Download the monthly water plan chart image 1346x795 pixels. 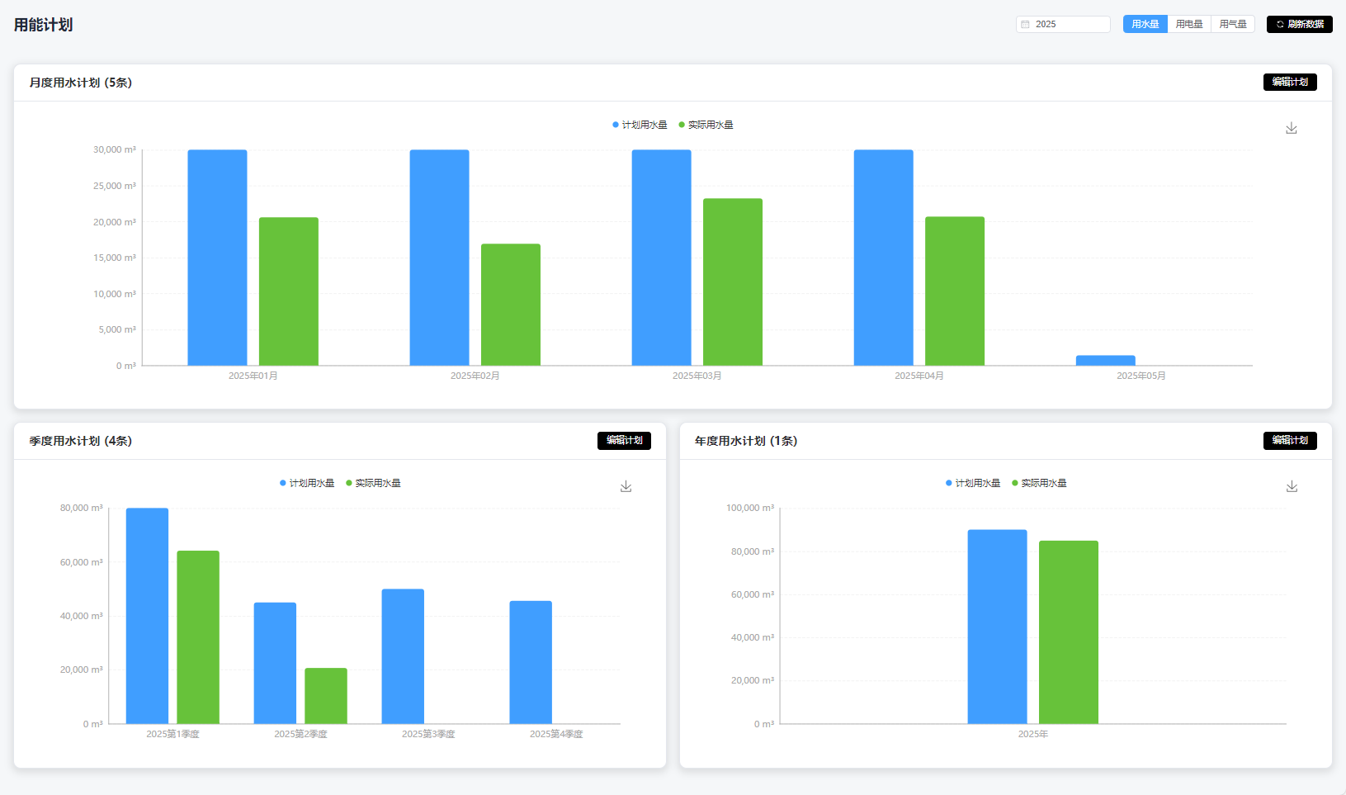[1292, 128]
